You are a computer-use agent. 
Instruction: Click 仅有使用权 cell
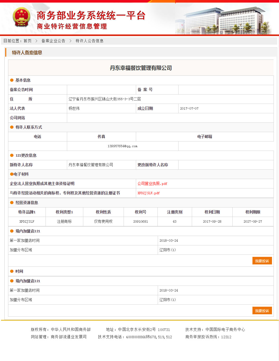[103, 221]
